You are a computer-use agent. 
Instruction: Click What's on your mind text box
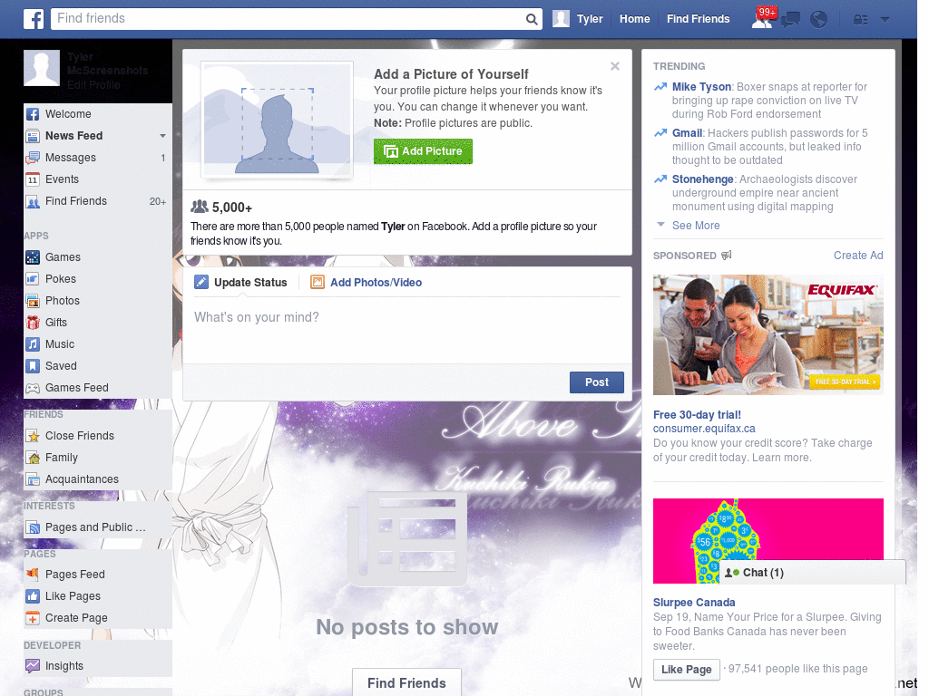pos(407,330)
